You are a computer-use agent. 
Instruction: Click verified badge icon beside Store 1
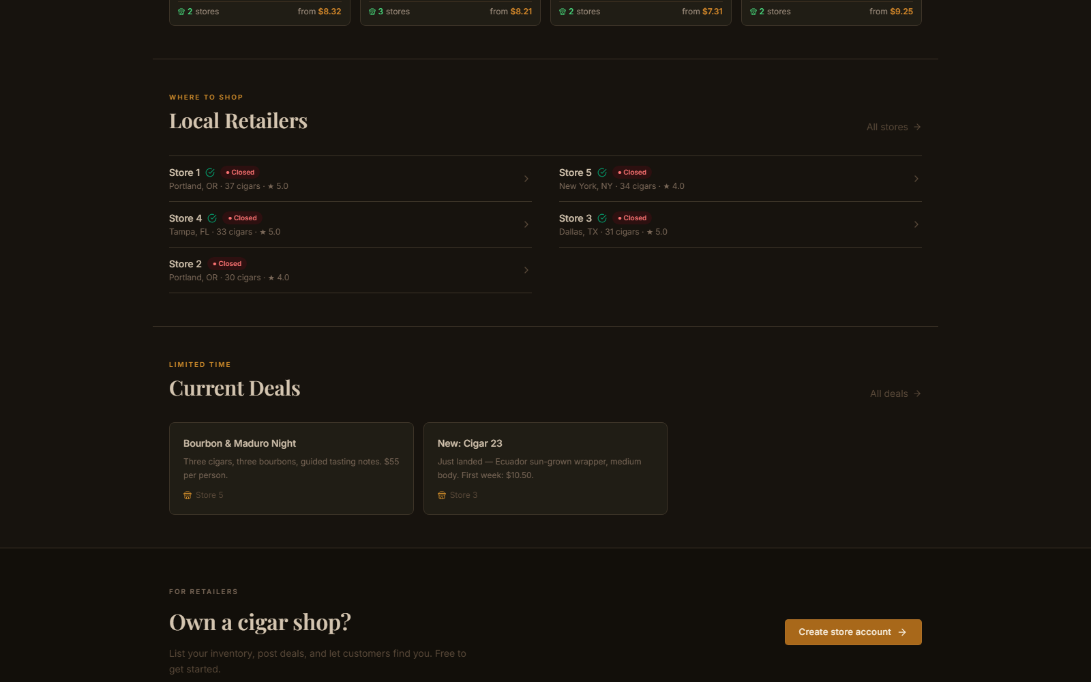(x=210, y=173)
